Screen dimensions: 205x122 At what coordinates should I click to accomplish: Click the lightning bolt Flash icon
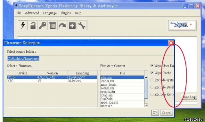click(x=23, y=25)
